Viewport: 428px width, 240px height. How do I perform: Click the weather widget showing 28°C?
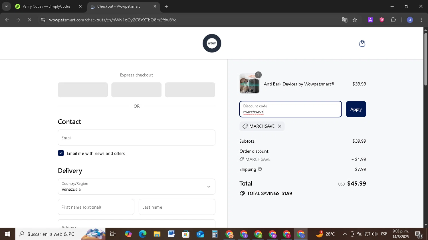click(325, 234)
